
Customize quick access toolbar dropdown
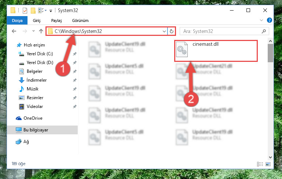click(x=51, y=11)
